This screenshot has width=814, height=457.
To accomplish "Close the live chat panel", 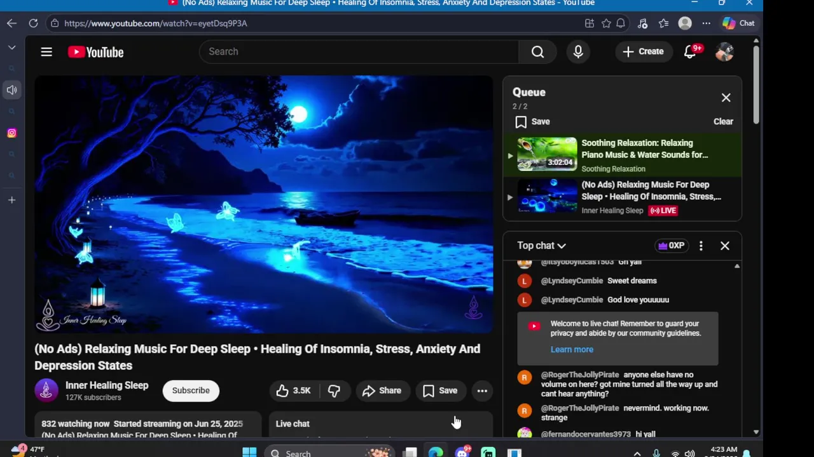I will tap(724, 246).
